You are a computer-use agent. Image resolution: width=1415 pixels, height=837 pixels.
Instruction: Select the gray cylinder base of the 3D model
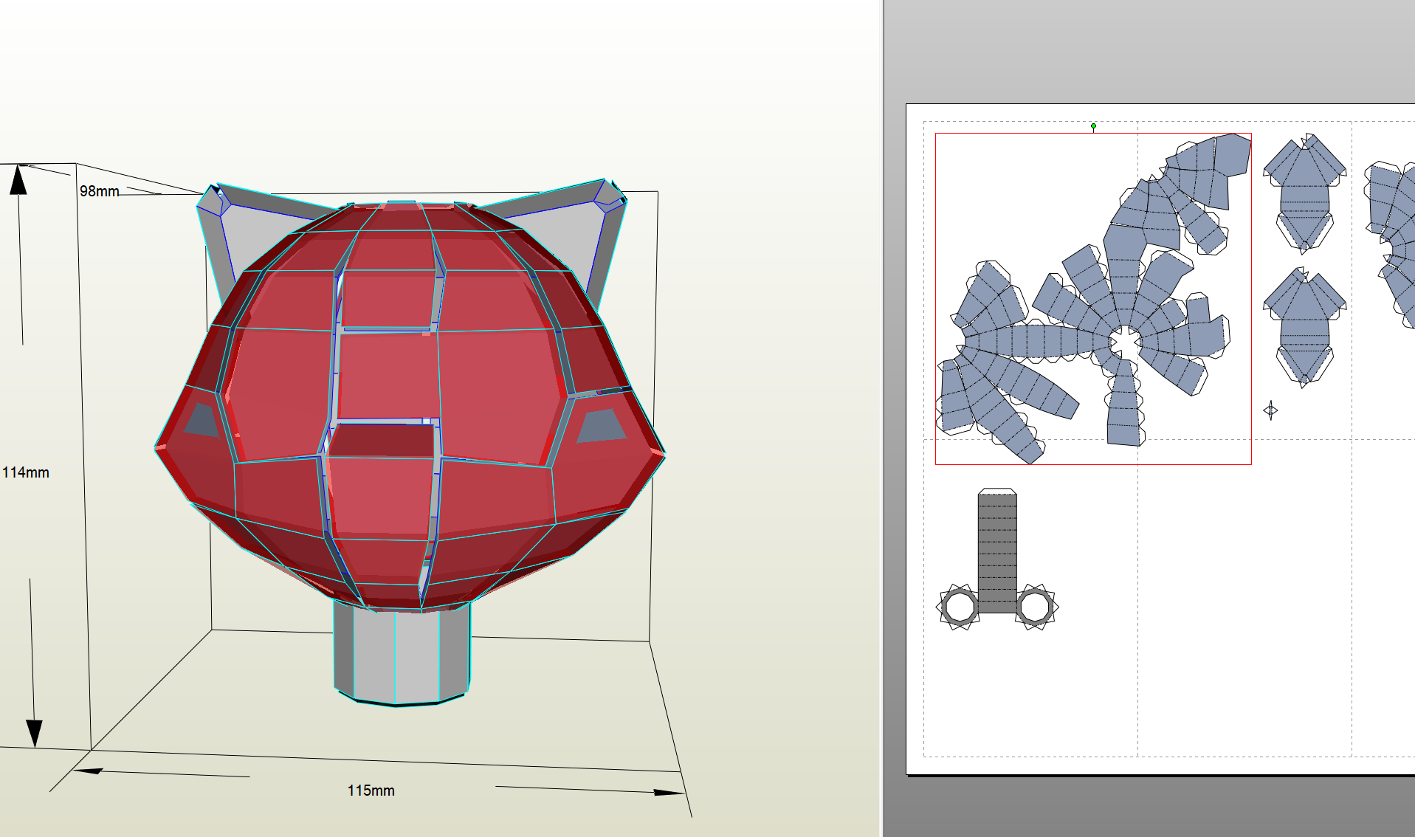pos(401,653)
